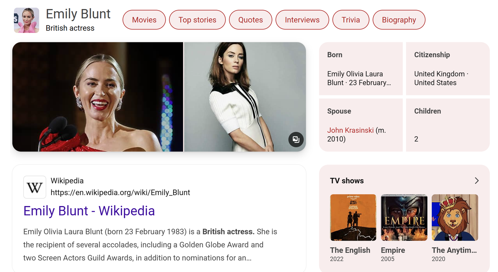
Task: Open the John Krasinski spouse link
Action: tap(350, 130)
